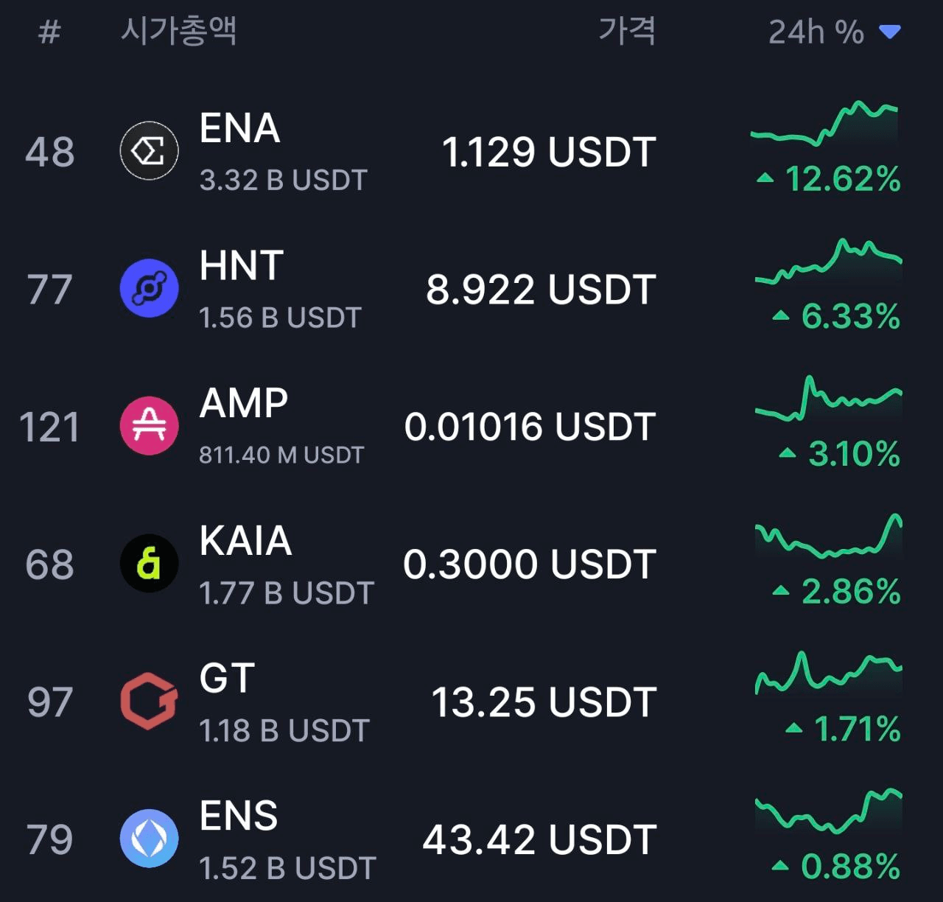Open the ENA 24h sparkline chart

pyautogui.click(x=824, y=123)
